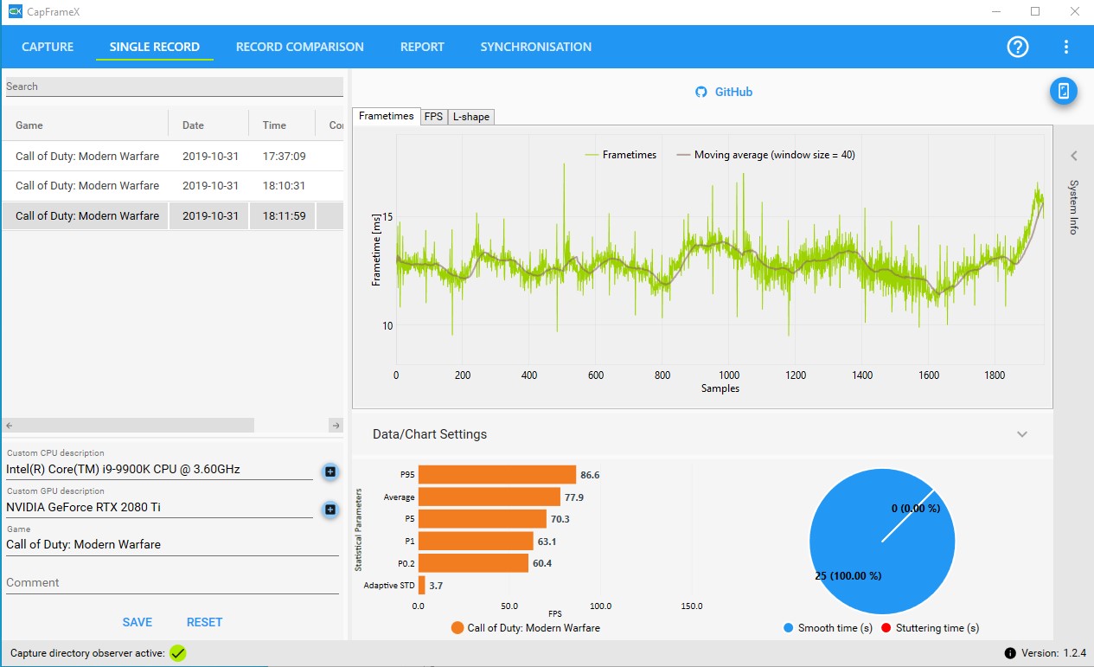The width and height of the screenshot is (1094, 667).
Task: Toggle the Frametimes legend entry
Action: 620,155
